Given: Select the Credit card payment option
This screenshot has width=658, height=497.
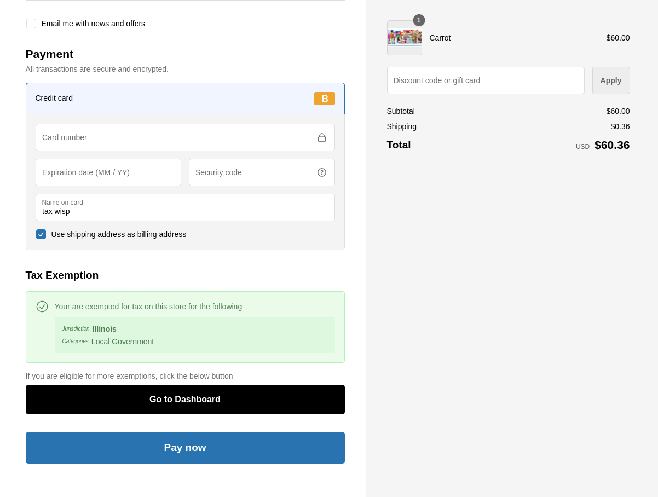Looking at the screenshot, I should tap(185, 99).
